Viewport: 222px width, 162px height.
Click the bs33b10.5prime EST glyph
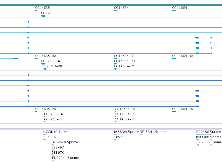tap(44, 134)
